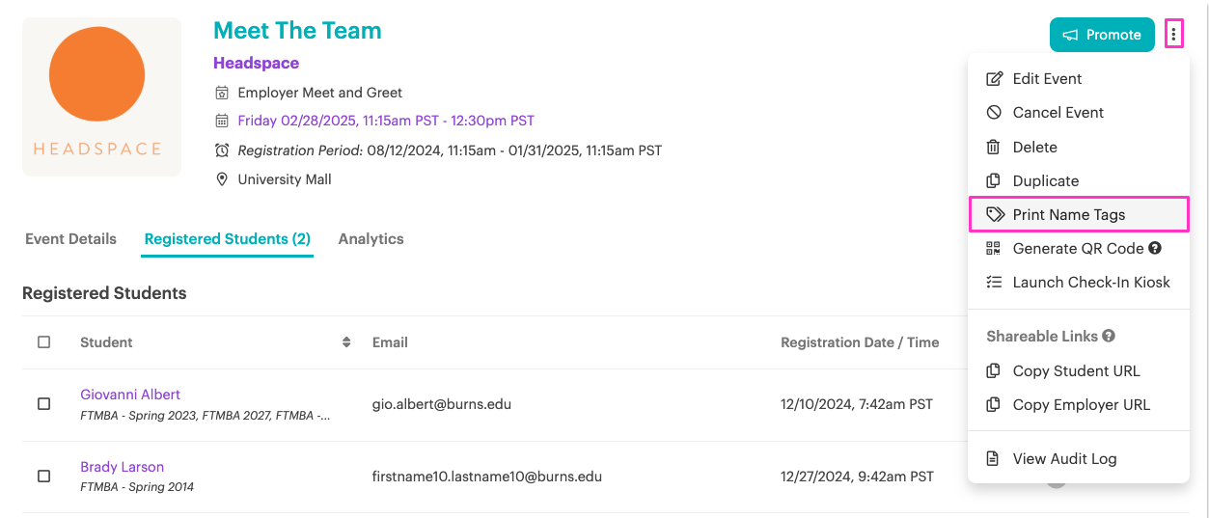Click the pencil icon next to Edit Event
This screenshot has height=518, width=1209.
[x=994, y=79]
